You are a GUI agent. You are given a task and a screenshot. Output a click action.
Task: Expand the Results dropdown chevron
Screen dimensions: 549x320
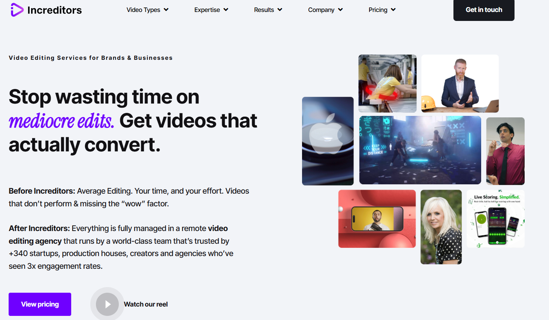(x=280, y=10)
